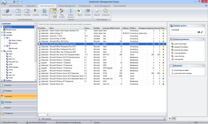The height and width of the screenshot is (124, 208).
Task: Collapse the Lizenzen suchen panel
Action: pos(203,26)
